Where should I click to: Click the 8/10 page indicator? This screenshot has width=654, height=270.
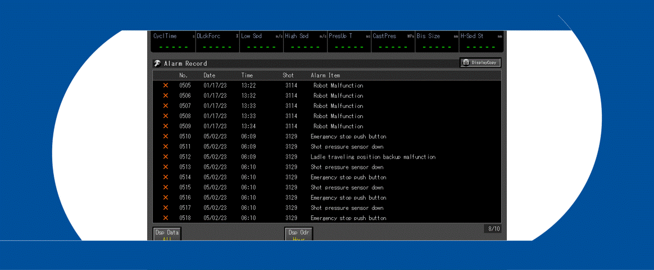click(494, 229)
